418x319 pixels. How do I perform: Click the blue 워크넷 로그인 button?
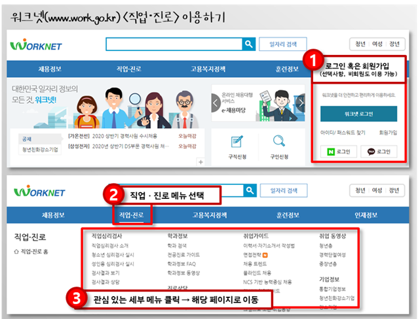(x=358, y=114)
